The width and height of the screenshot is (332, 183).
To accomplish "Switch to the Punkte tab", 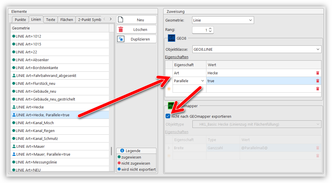I will (x=20, y=20).
